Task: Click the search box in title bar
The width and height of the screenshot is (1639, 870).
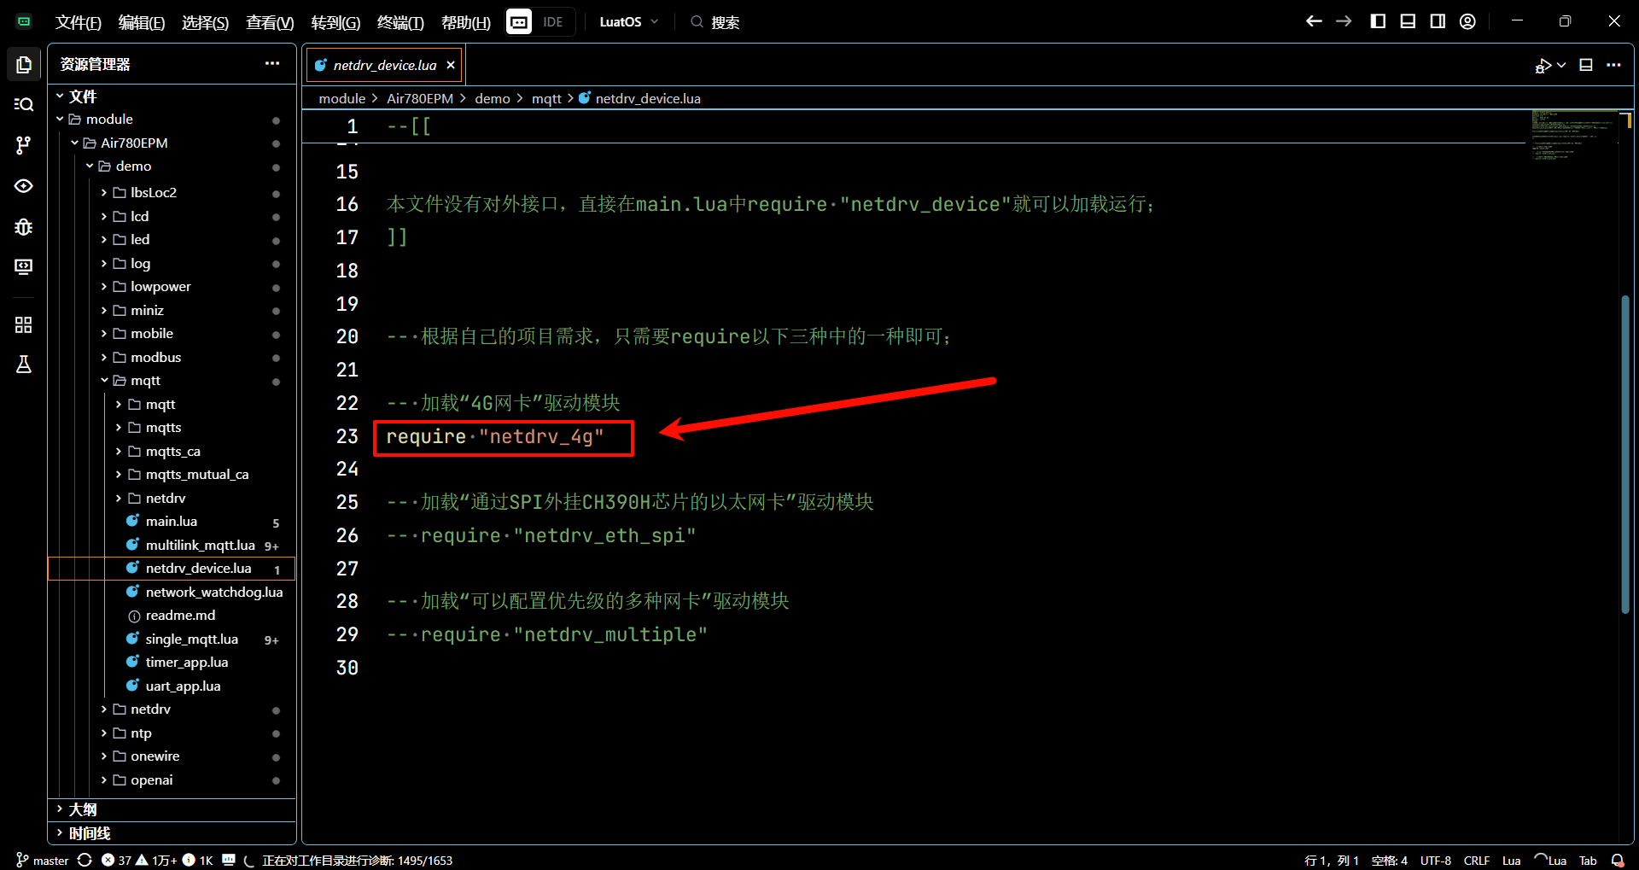Action: (715, 21)
